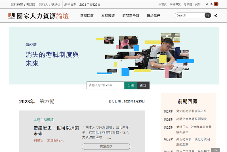Click the 列印 print link

[198, 5]
